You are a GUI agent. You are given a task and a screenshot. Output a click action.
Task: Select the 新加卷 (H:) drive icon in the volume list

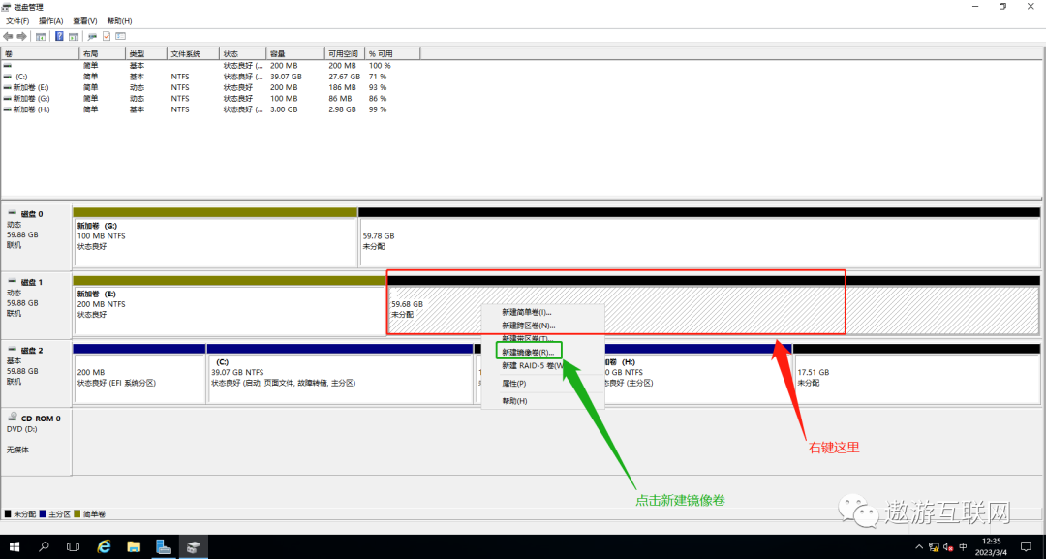point(8,109)
